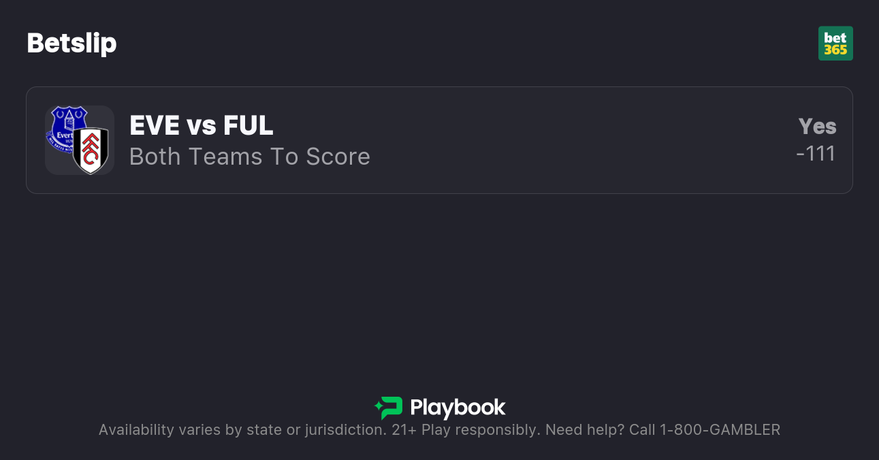Image resolution: width=879 pixels, height=460 pixels.
Task: Click the bet365 sportsbook logo
Action: tap(835, 44)
